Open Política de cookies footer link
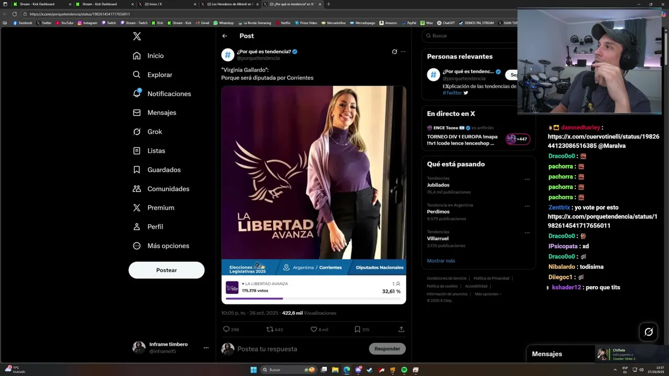 442,286
